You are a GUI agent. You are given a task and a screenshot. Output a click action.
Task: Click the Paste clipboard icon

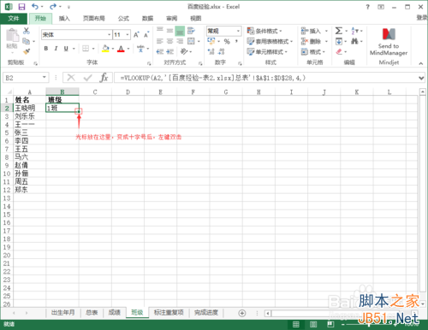point(12,36)
